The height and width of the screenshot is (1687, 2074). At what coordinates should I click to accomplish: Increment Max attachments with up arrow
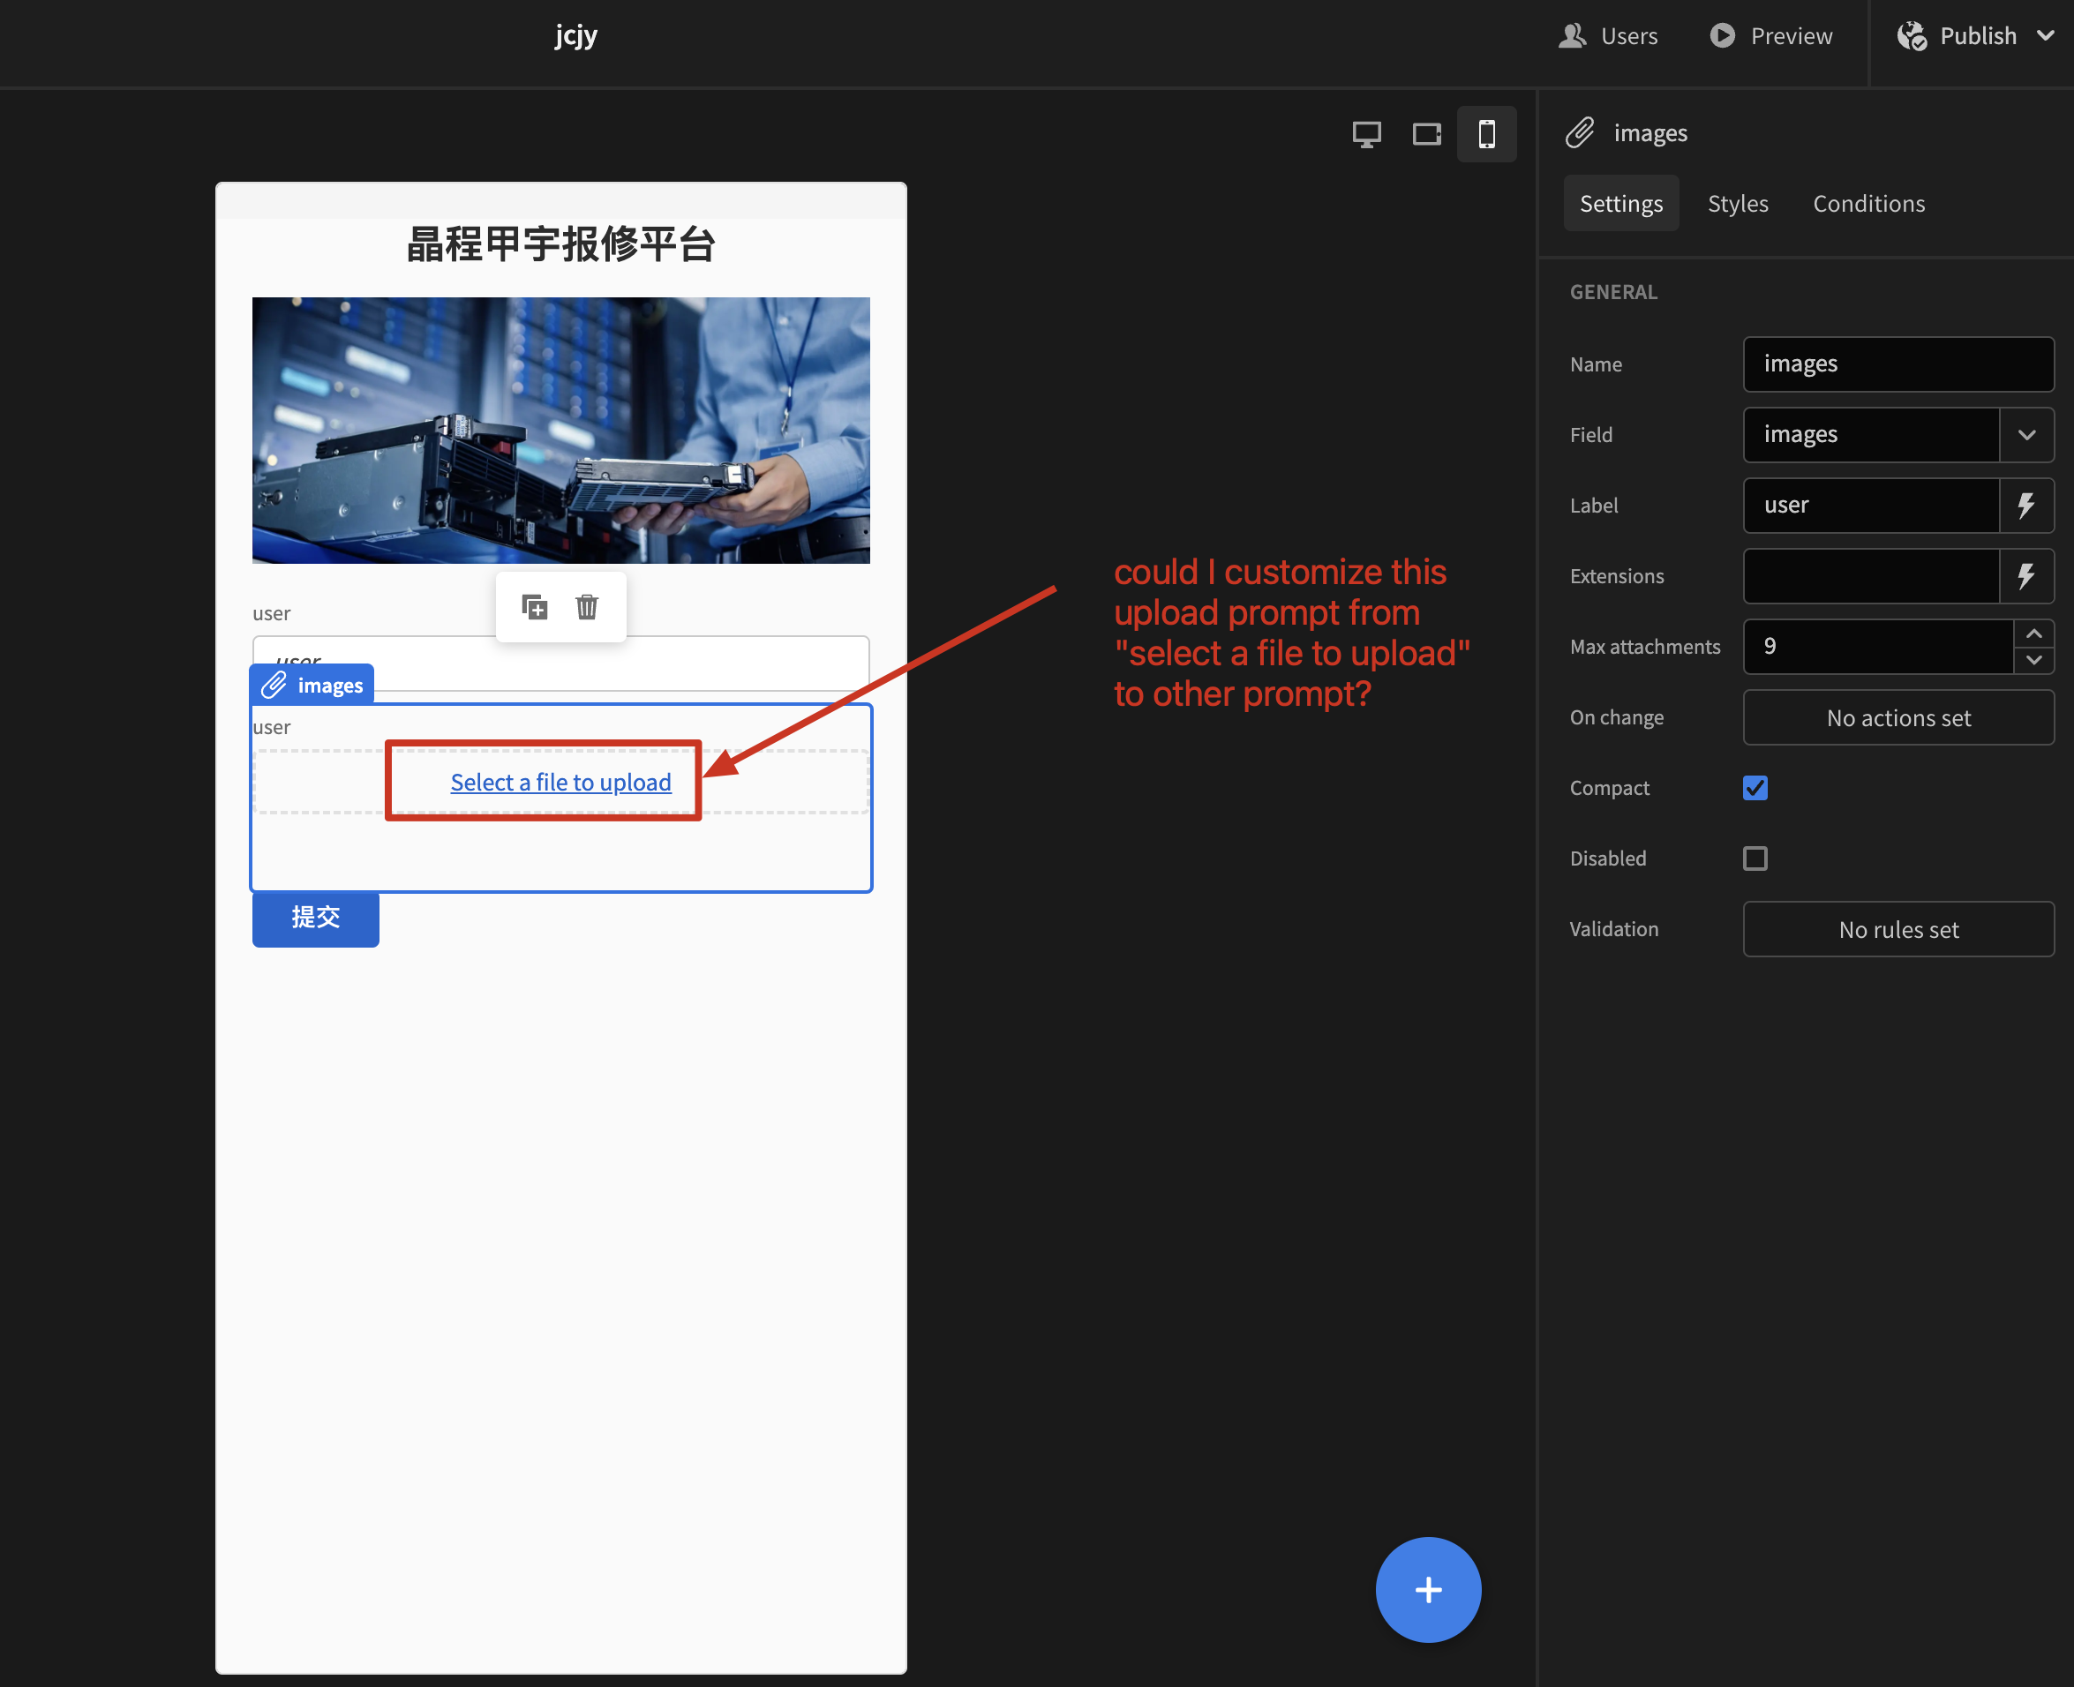click(x=2035, y=633)
